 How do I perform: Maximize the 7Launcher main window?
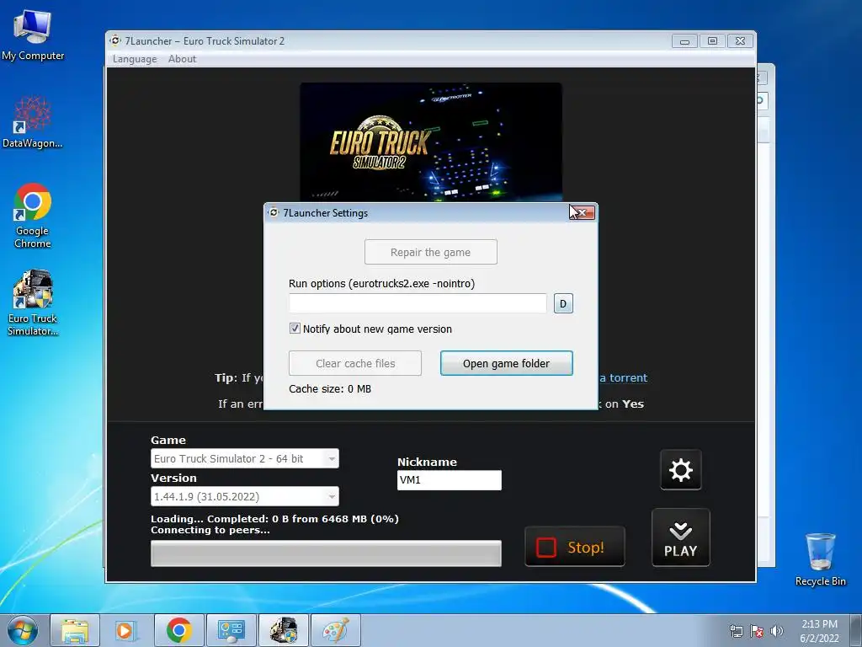click(x=712, y=41)
